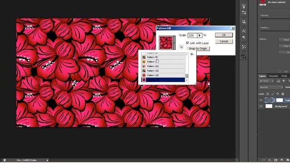Hide the Pattern Fill layer eye
This screenshot has height=163, width=290.
pyautogui.click(x=261, y=100)
